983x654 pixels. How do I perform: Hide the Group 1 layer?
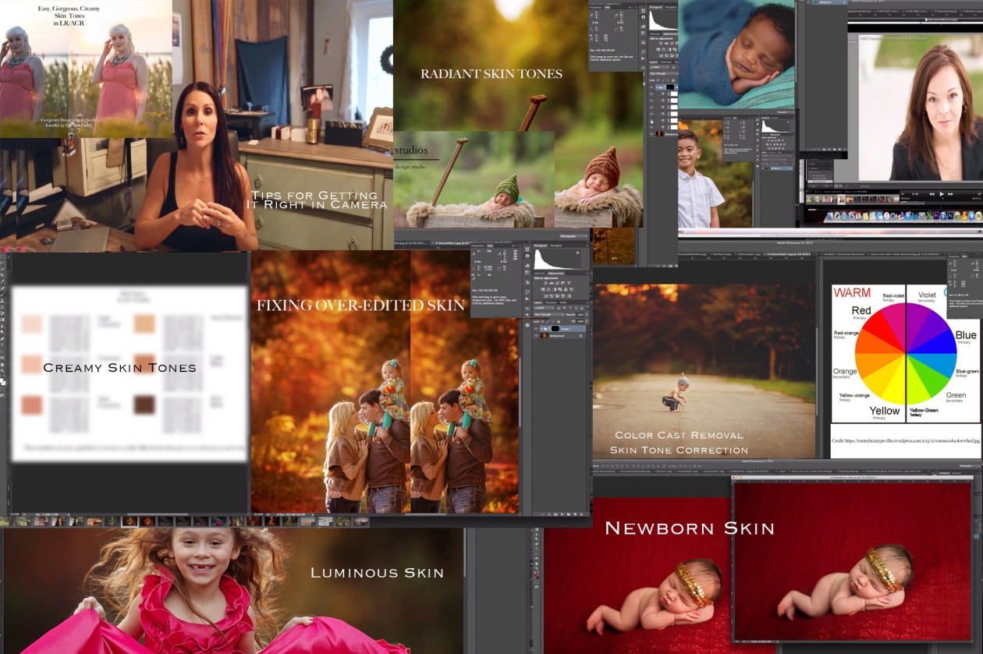click(x=536, y=328)
